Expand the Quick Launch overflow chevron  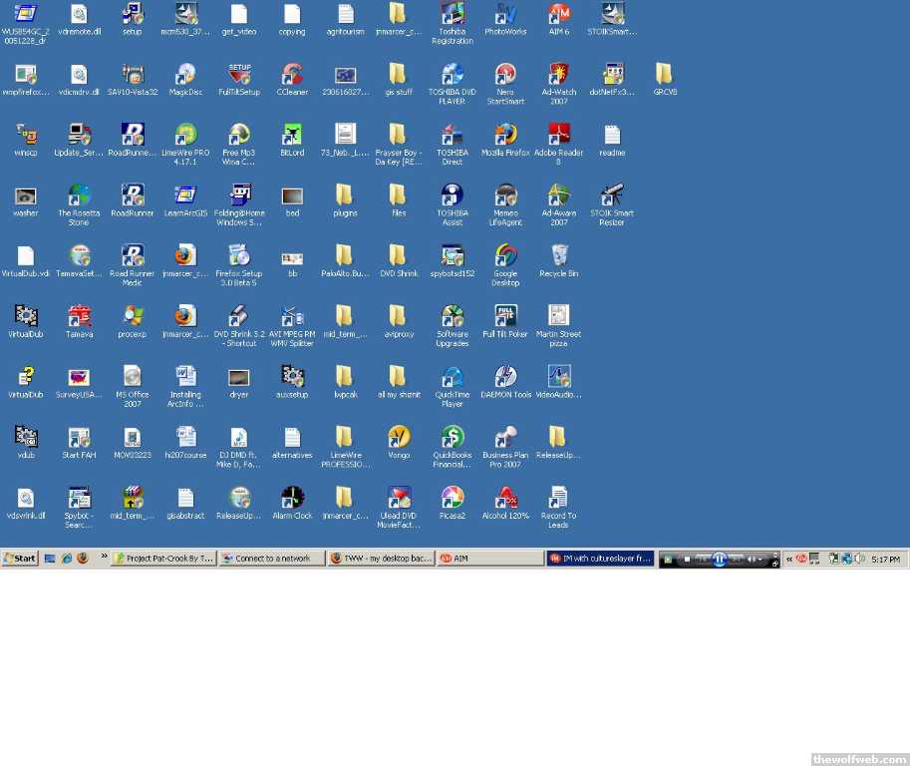point(103,559)
